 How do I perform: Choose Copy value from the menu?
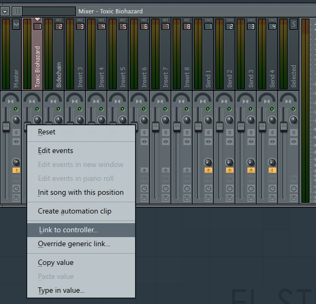[x=81, y=263]
